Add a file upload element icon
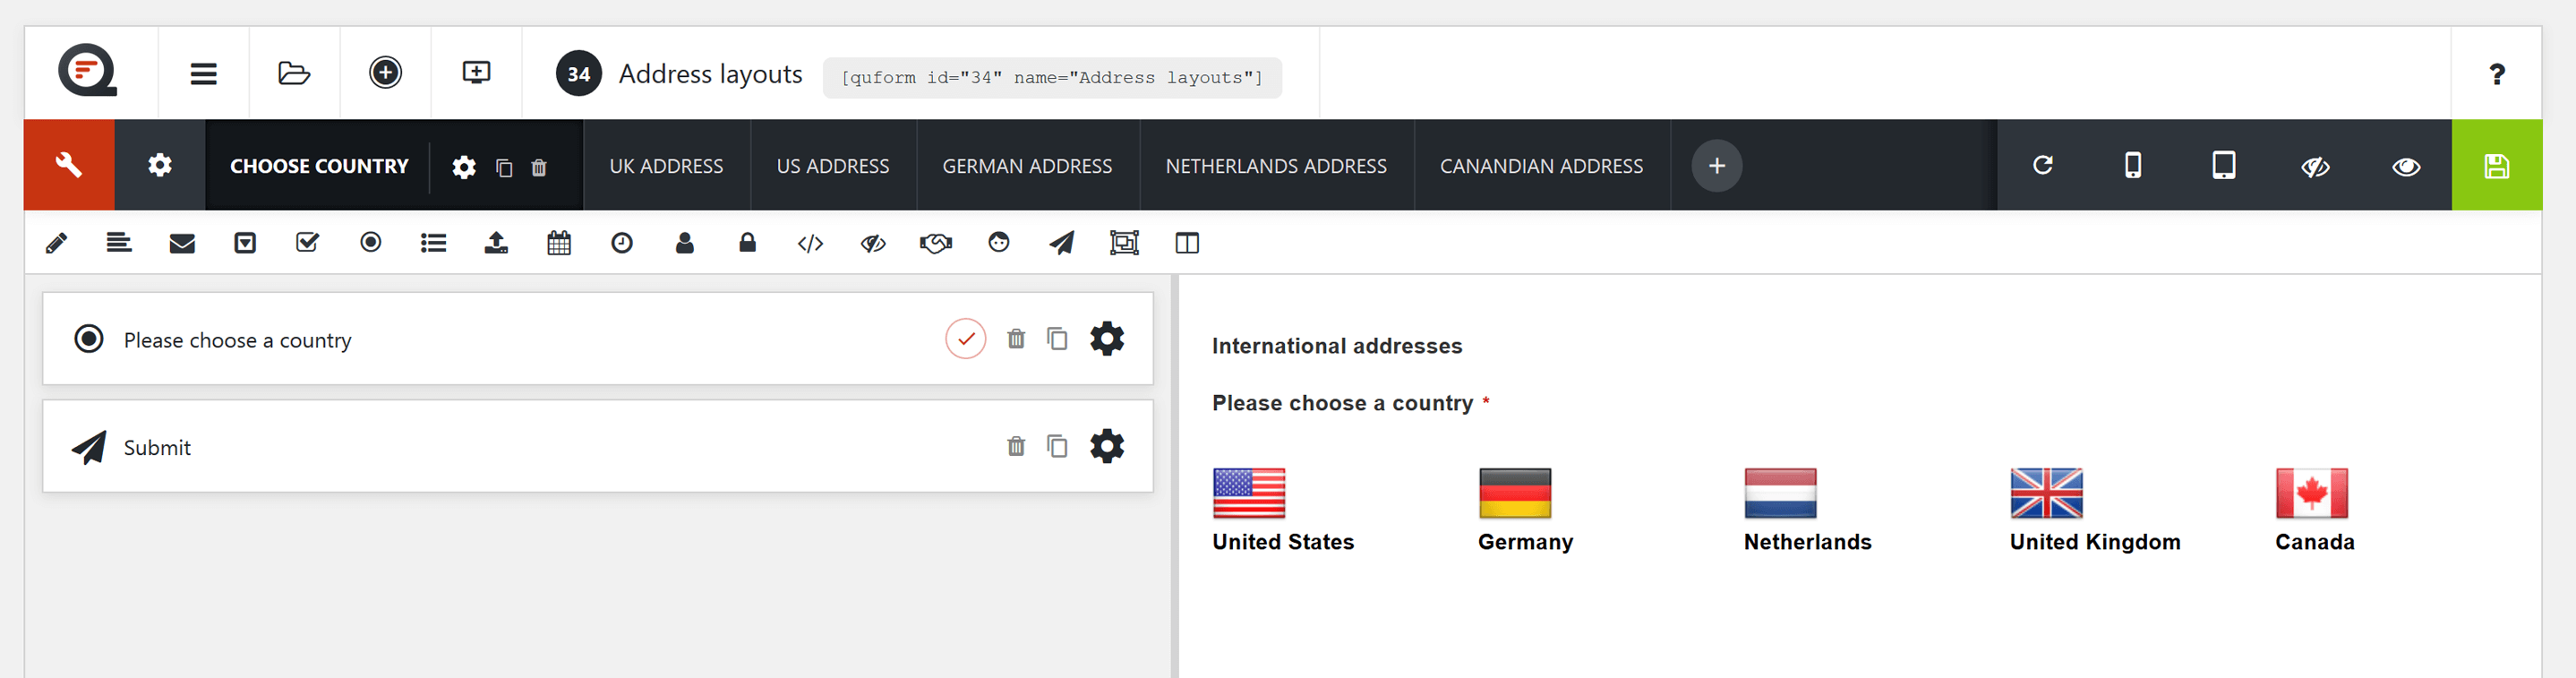The height and width of the screenshot is (678, 2576). click(x=496, y=243)
